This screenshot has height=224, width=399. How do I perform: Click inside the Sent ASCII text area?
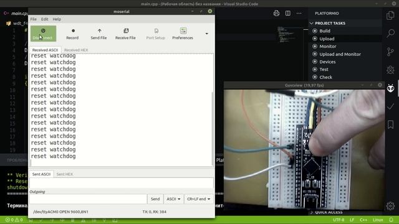point(122,183)
